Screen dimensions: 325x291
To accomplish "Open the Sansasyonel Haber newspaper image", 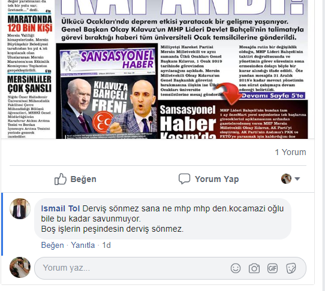I will 158,69.
